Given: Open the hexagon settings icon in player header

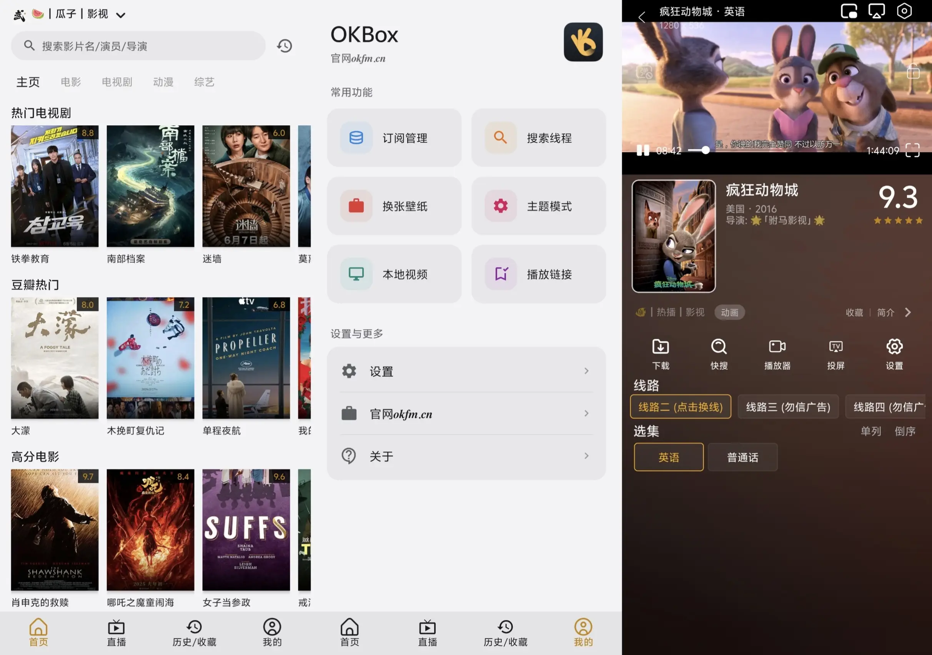Looking at the screenshot, I should [904, 11].
